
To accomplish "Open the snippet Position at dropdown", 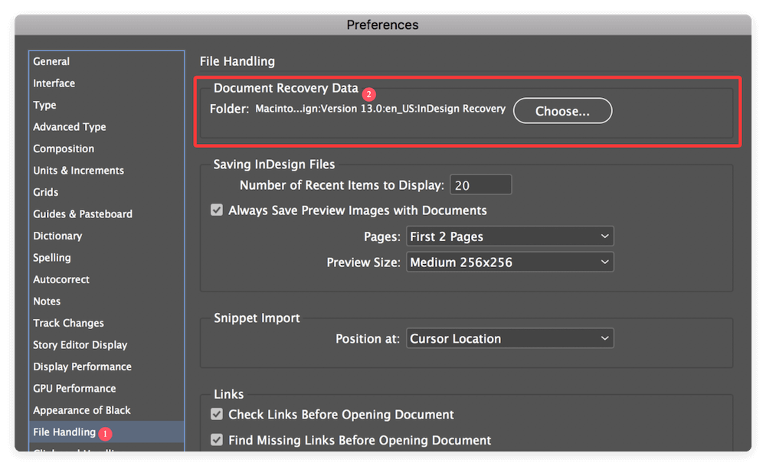I will [x=509, y=337].
